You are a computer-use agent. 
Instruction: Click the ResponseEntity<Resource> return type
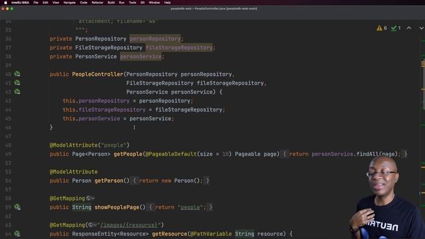[x=110, y=234]
